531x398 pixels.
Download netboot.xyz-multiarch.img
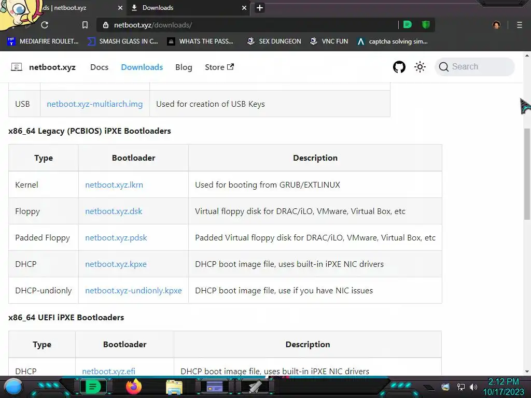(x=94, y=104)
